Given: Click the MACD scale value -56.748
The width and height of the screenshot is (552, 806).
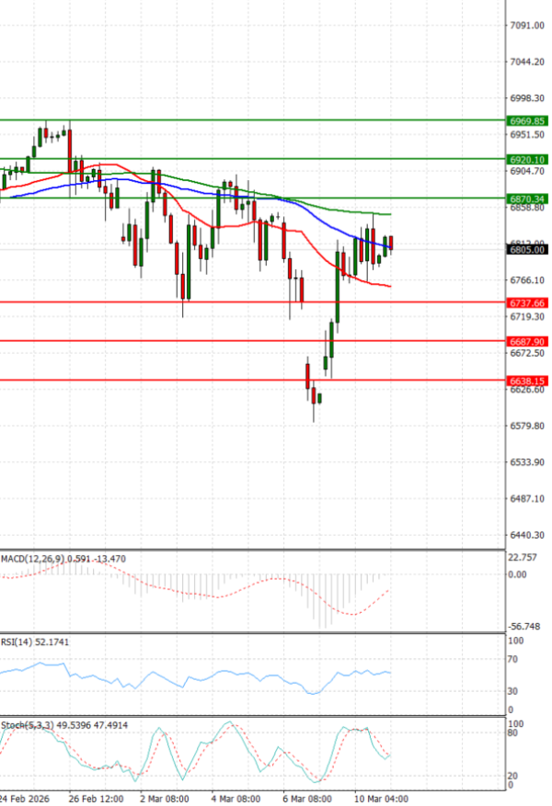Looking at the screenshot, I should (x=524, y=627).
